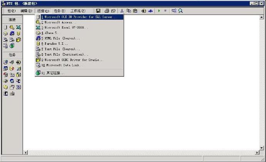The height and width of the screenshot is (162, 266).
Task: Choose the Text File (Destination) menu entry
Action: [79, 54]
